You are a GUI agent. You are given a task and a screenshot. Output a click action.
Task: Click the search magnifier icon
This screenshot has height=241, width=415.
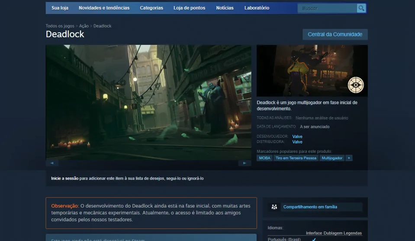point(361,8)
